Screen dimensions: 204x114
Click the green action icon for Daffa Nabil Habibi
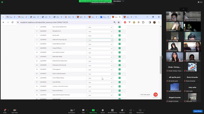point(120,57)
